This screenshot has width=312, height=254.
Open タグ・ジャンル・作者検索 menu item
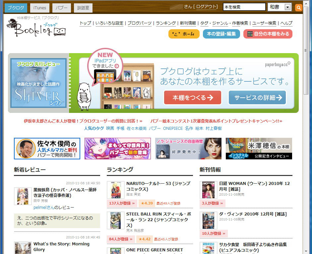point(224,23)
